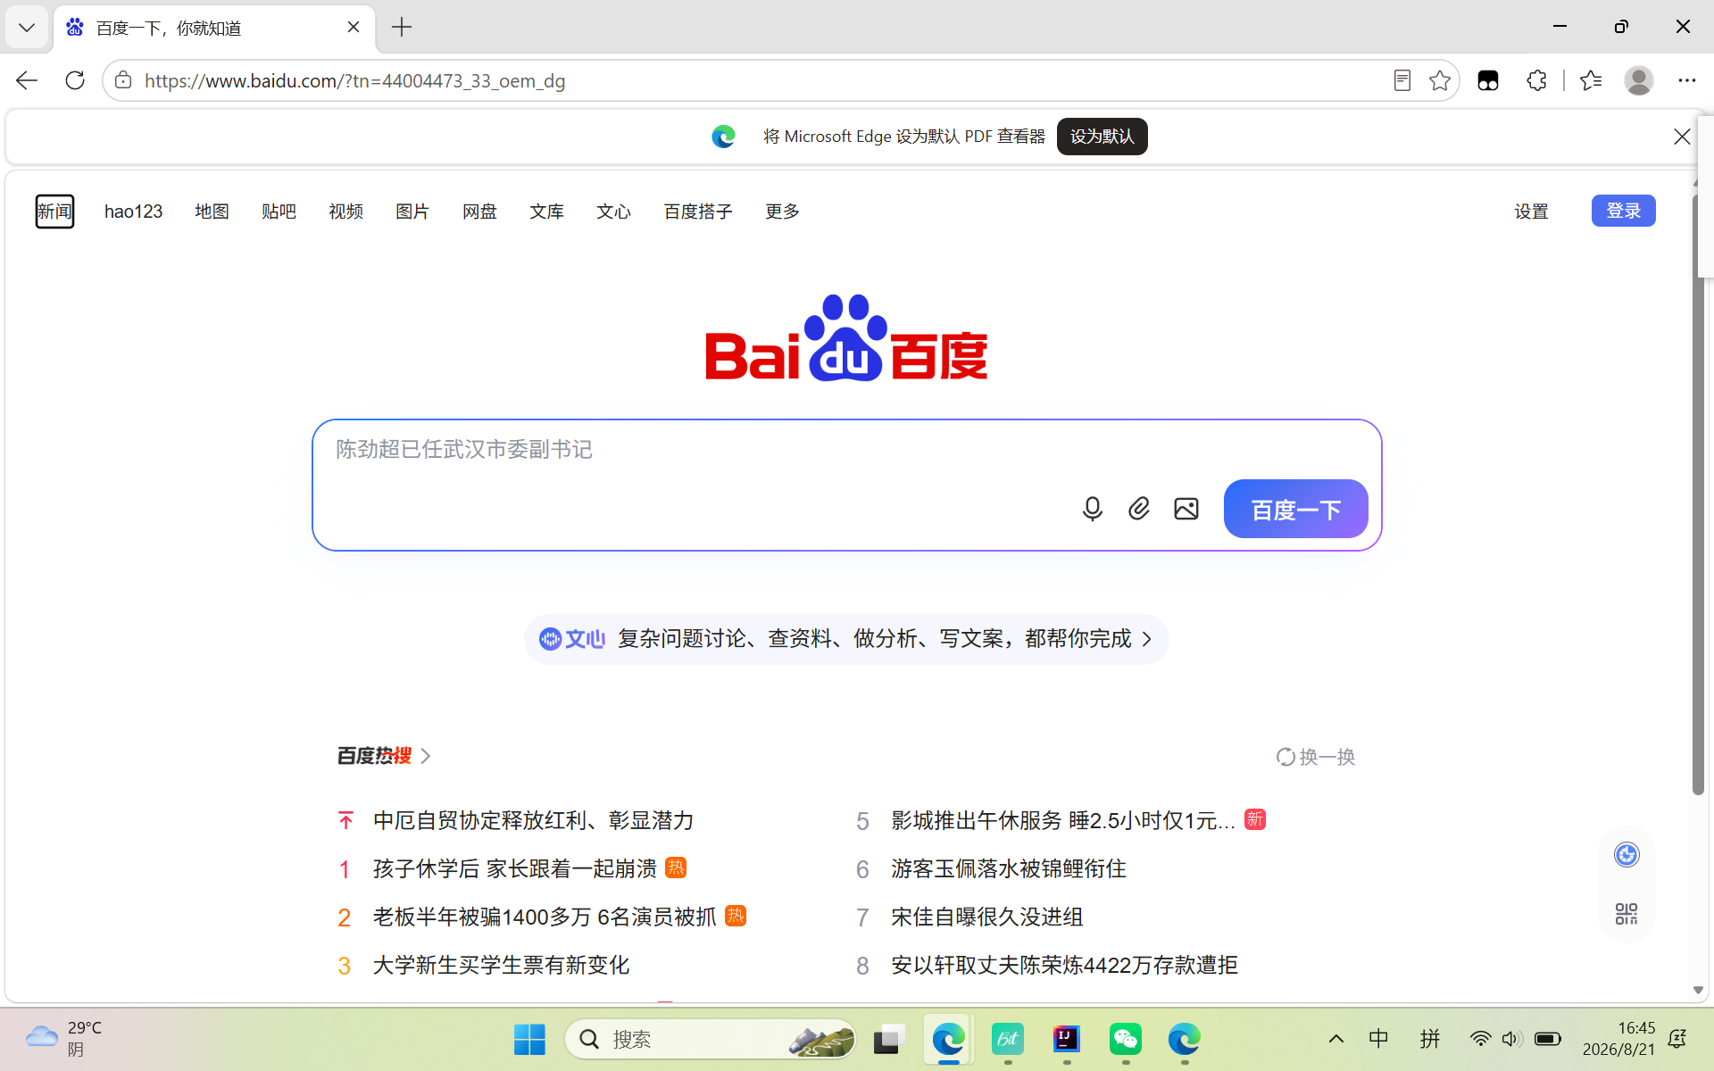Click the blue assistant icon above QR code

[x=1627, y=855]
